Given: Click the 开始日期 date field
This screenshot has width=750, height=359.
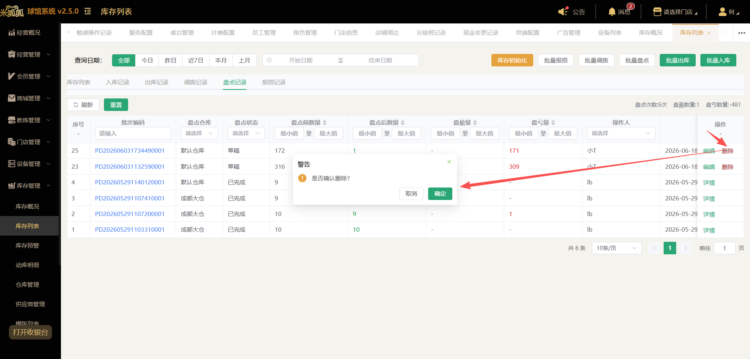Looking at the screenshot, I should tap(301, 60).
